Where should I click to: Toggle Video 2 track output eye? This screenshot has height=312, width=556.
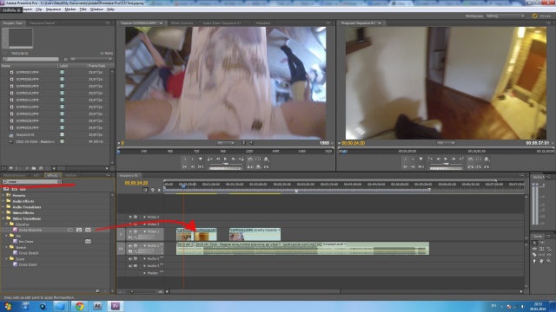pos(130,224)
